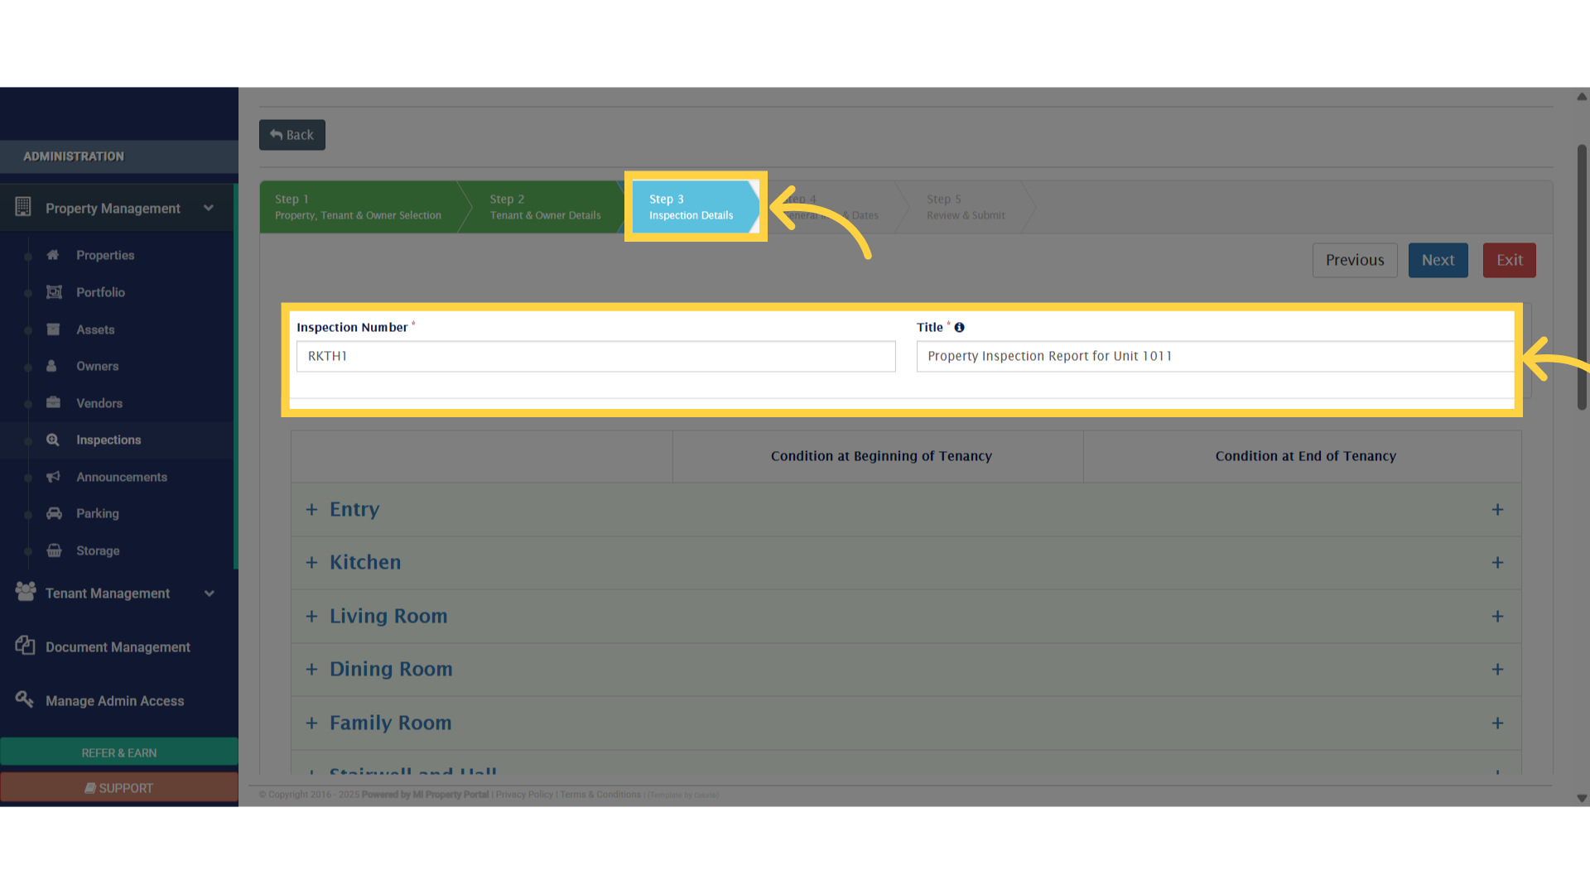Click the Vendors briefcase icon
The image size is (1590, 894).
pyautogui.click(x=54, y=403)
